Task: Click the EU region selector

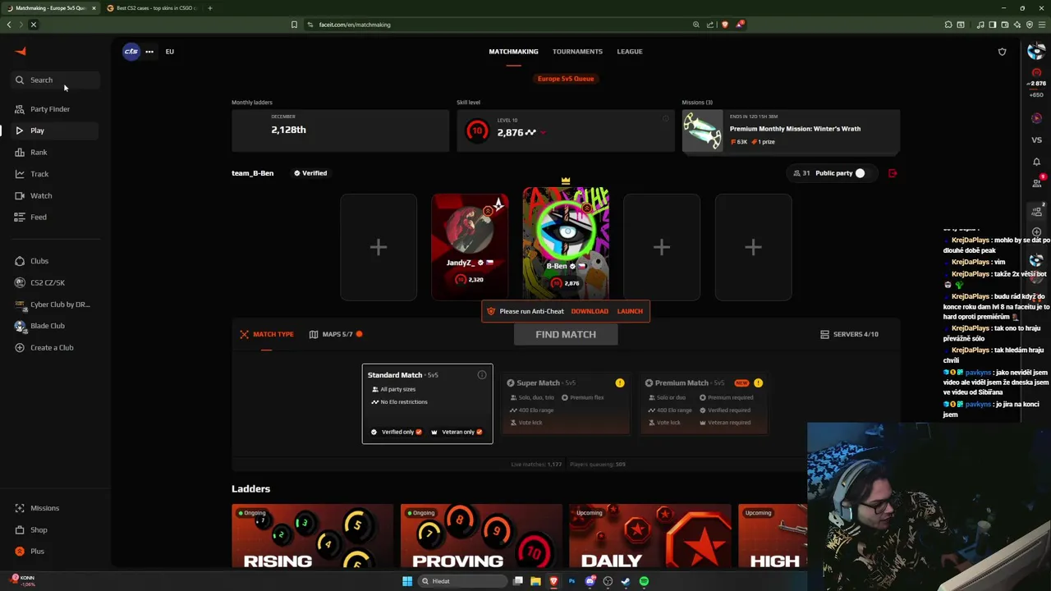Action: (169, 51)
